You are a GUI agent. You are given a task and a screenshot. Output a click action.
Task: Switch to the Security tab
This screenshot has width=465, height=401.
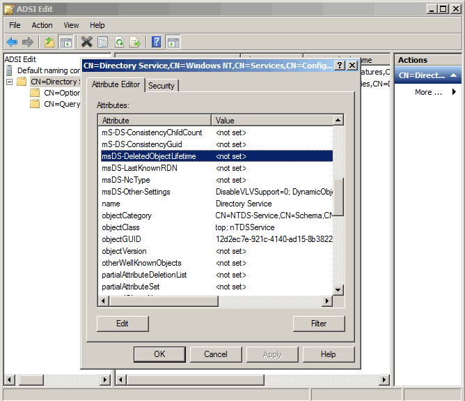(x=161, y=86)
